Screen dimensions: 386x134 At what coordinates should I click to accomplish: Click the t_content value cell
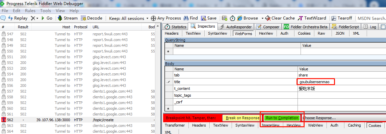[342, 89]
